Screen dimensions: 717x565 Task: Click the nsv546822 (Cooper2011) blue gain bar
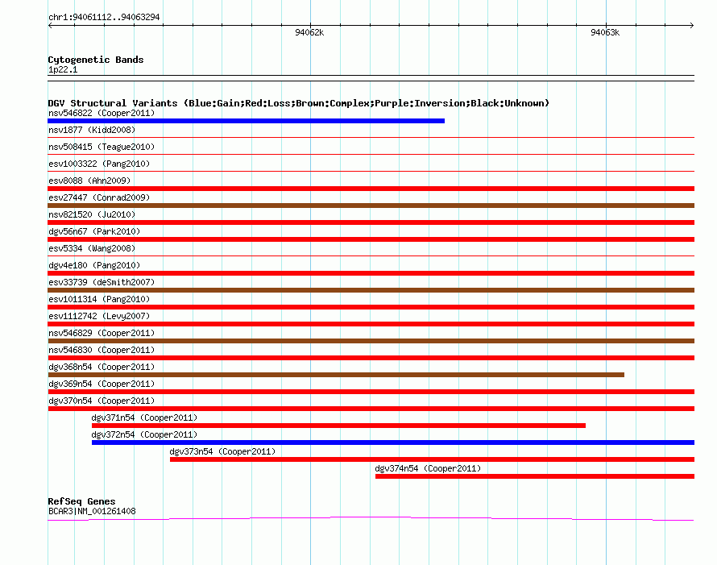246,121
